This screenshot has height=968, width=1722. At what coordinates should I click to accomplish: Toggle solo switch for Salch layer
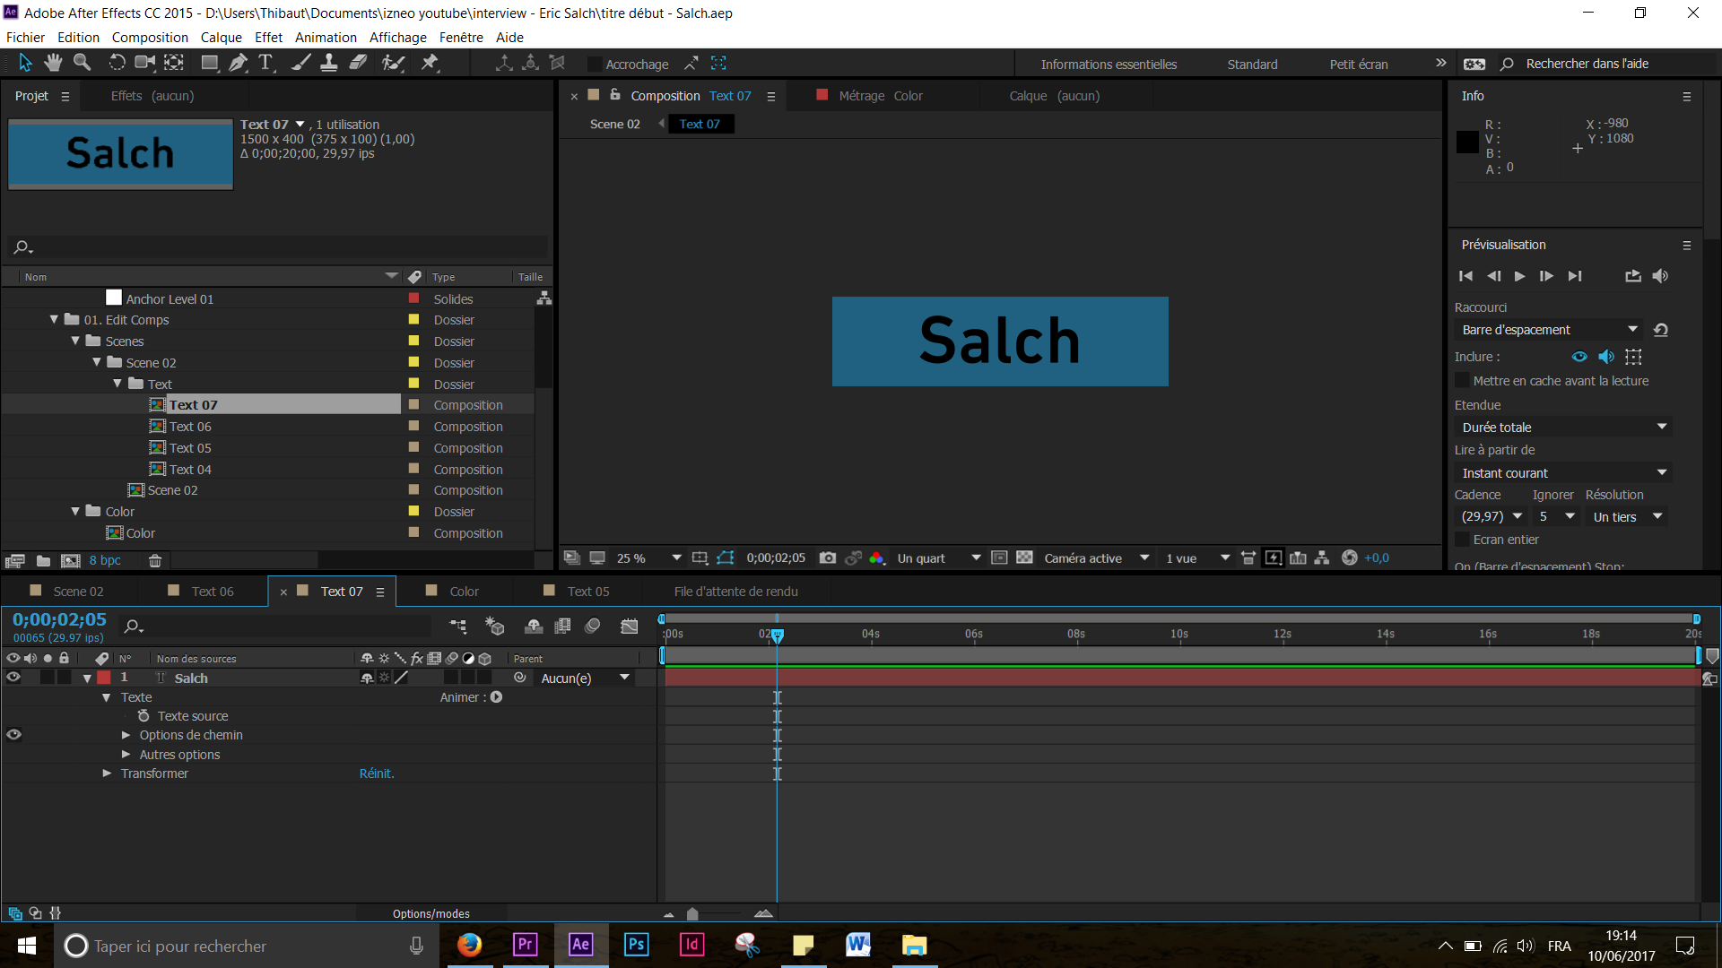coord(48,678)
